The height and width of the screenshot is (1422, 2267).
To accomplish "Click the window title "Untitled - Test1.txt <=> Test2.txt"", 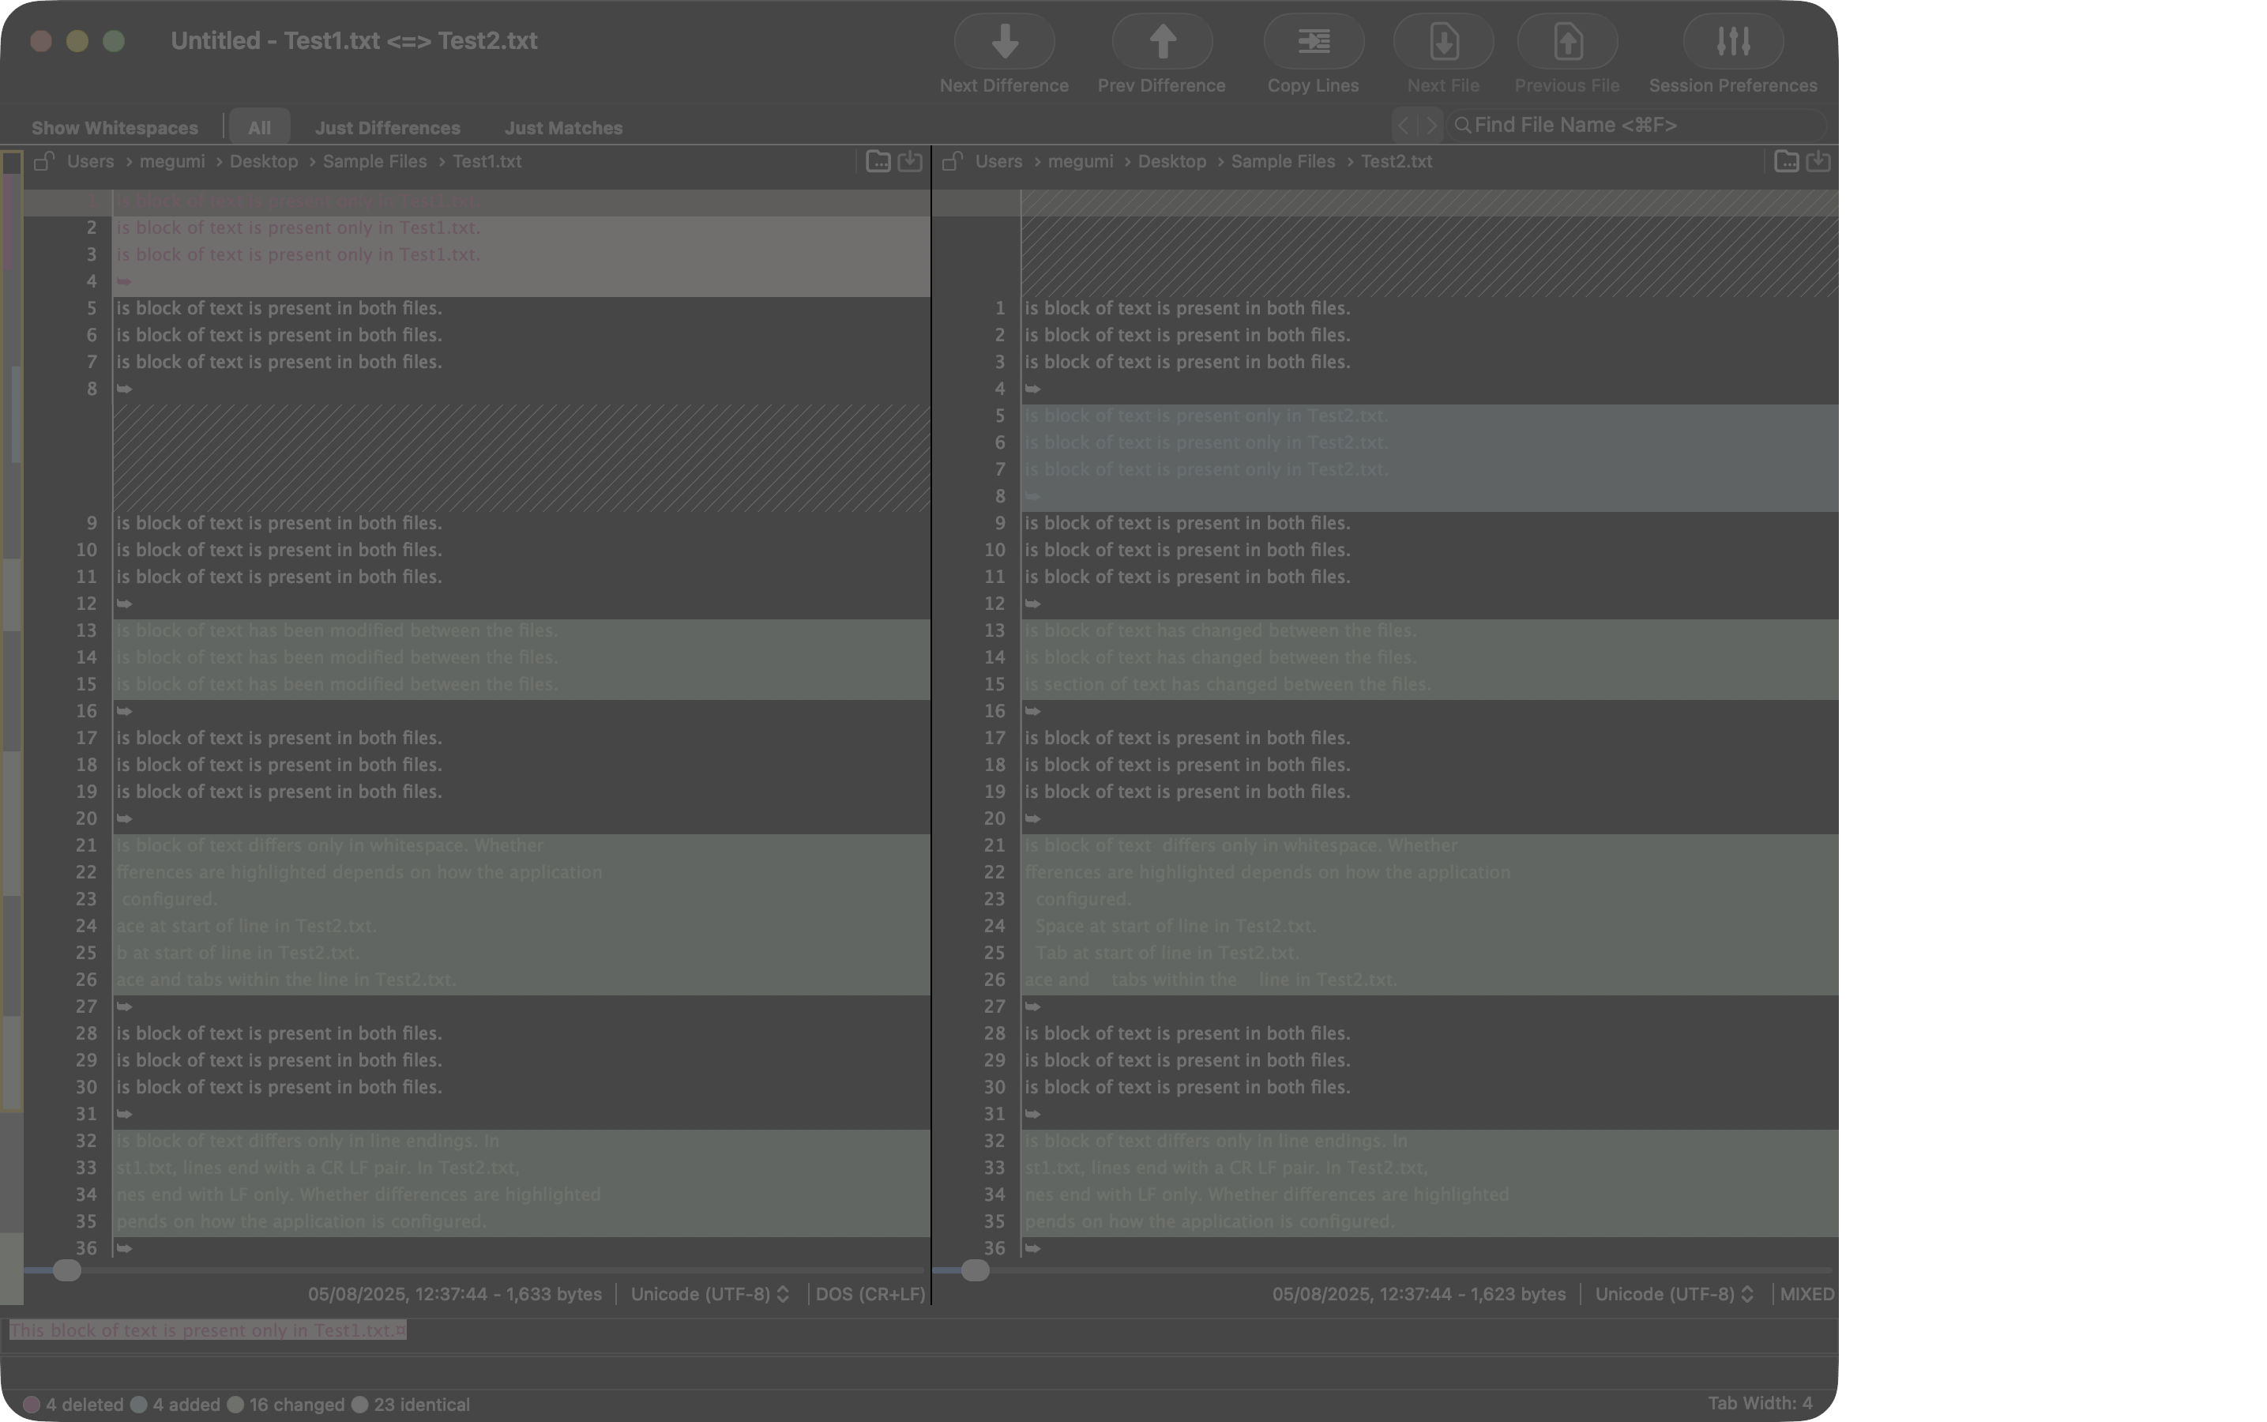I will (354, 40).
